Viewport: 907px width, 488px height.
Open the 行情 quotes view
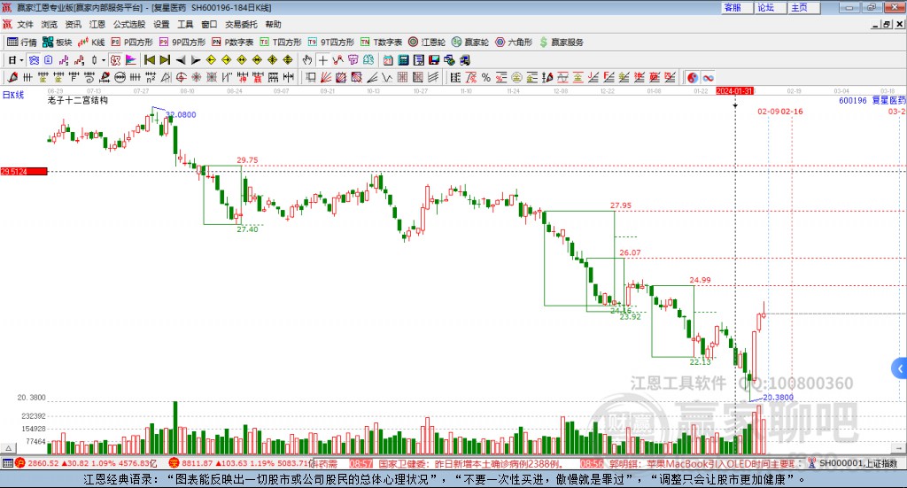[x=22, y=43]
